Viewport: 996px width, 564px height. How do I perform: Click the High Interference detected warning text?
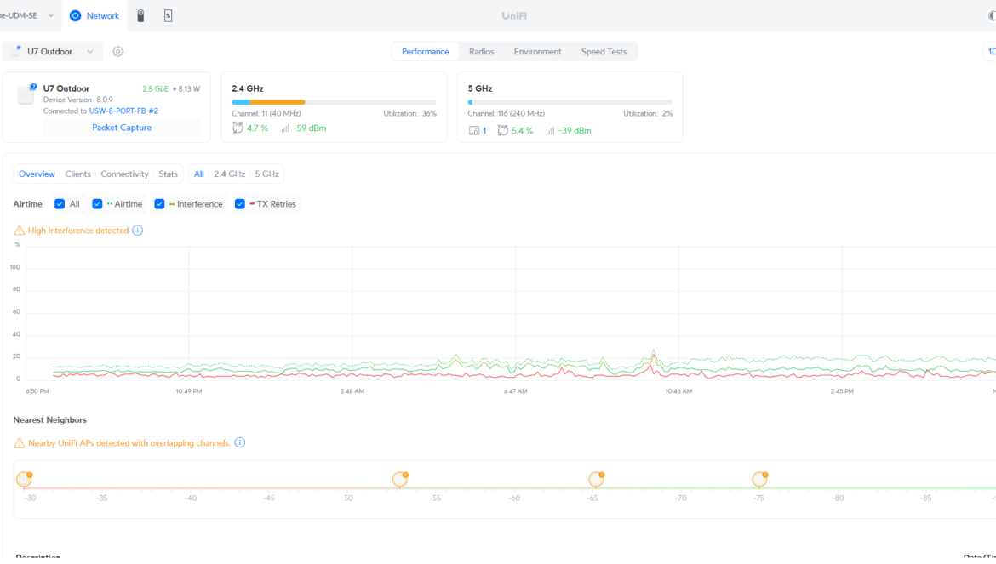78,231
